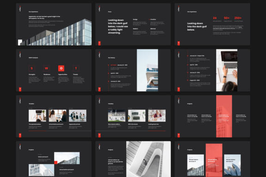Click red project card between two photo cards
The height and width of the screenshot is (177, 266).
(x=214, y=160)
